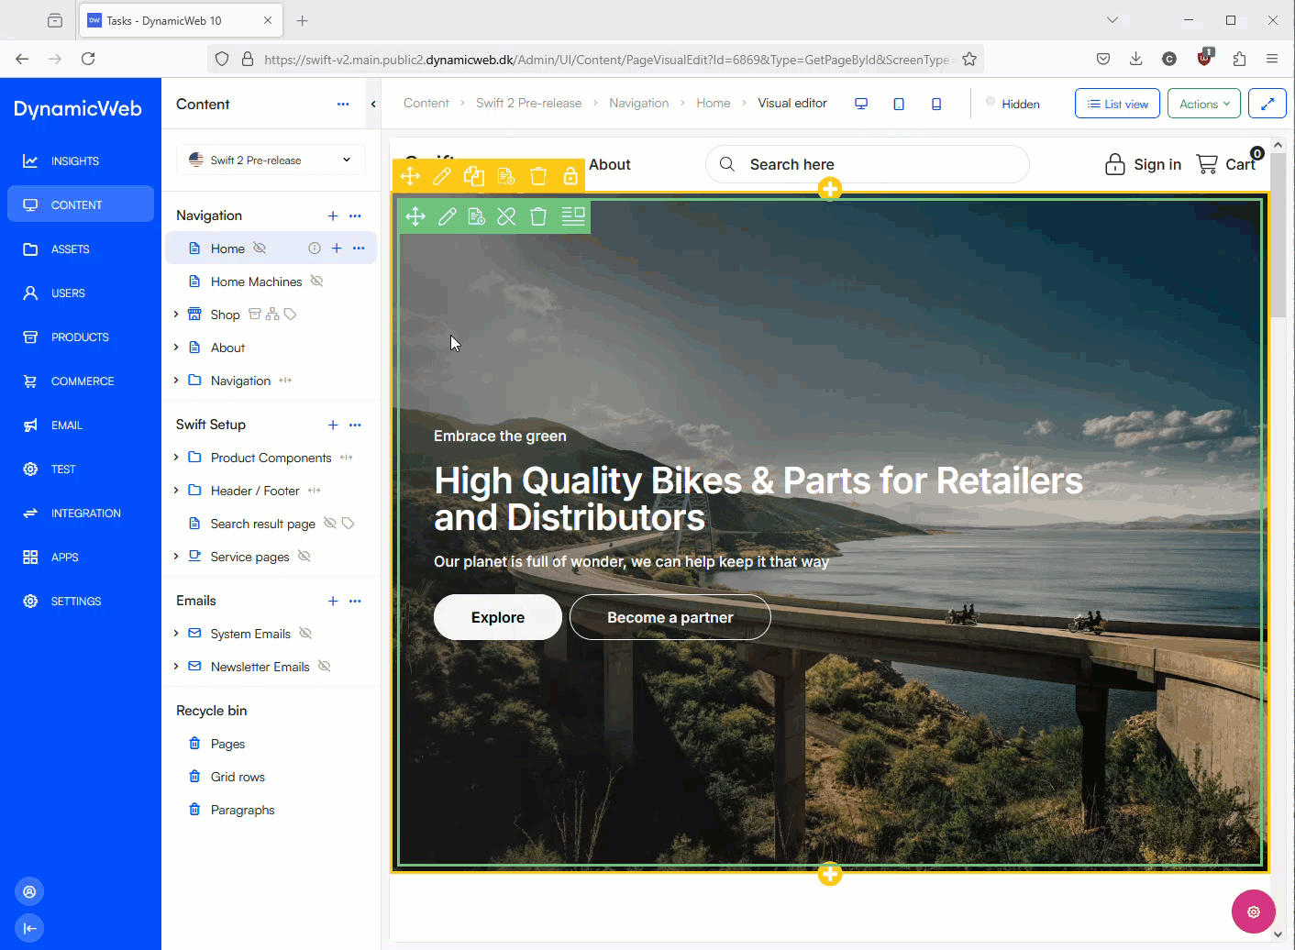1295x950 pixels.
Task: Click the lock icon in the yellow row toolbar
Action: tap(570, 176)
